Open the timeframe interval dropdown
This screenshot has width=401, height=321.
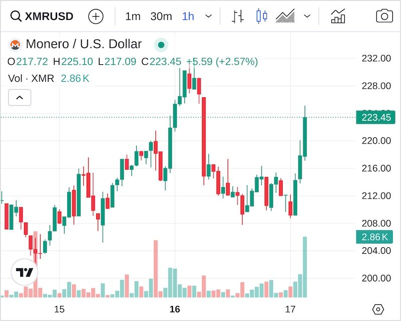[209, 16]
